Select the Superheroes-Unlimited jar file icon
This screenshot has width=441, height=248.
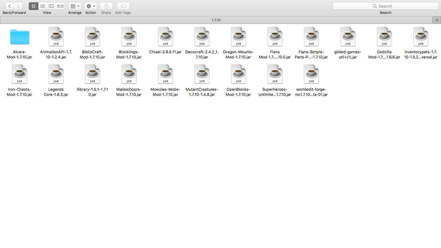coord(275,74)
